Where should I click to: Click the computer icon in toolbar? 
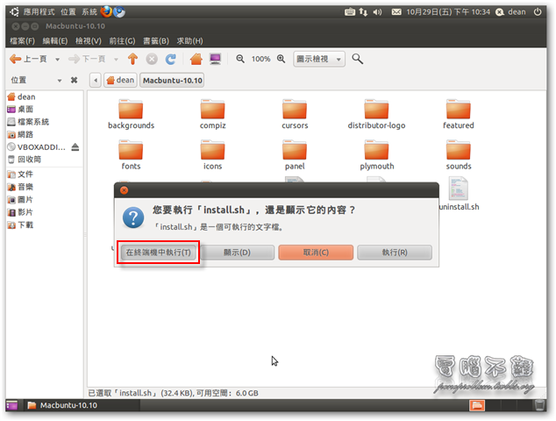(x=215, y=59)
